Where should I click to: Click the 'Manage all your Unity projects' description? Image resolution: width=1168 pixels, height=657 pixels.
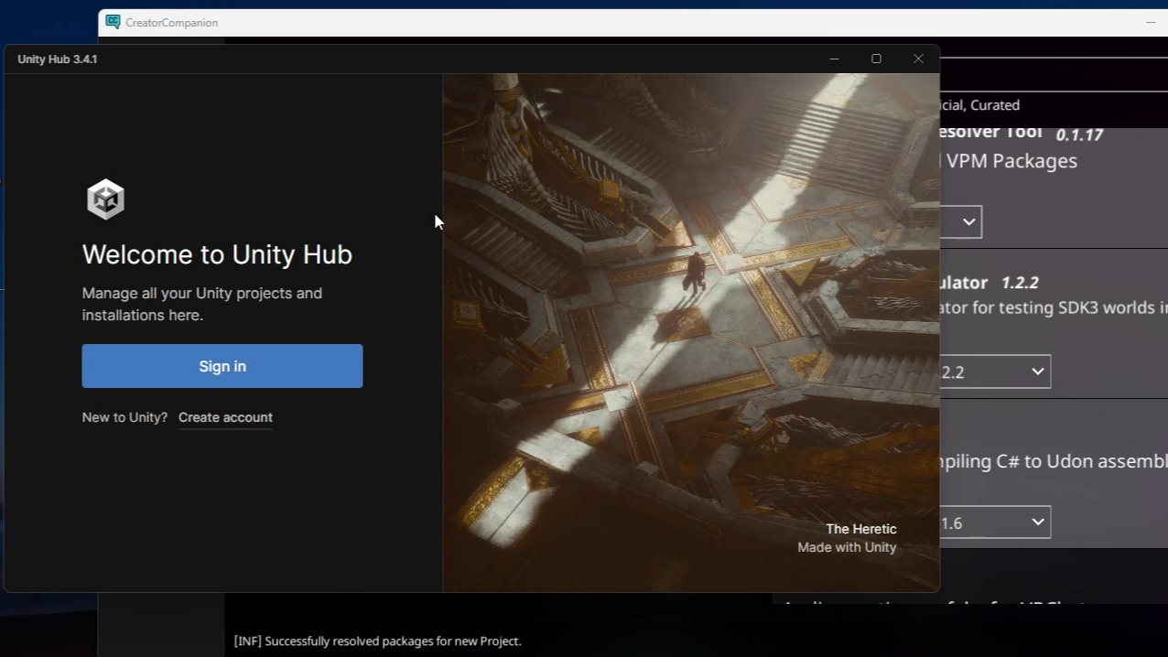tap(202, 304)
